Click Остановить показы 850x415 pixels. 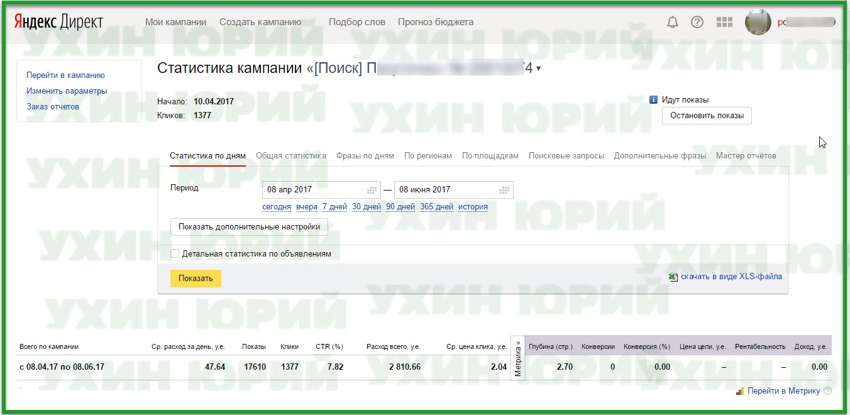click(x=706, y=116)
